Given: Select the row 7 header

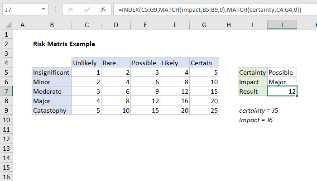Looking at the screenshot, I should 6,91.
